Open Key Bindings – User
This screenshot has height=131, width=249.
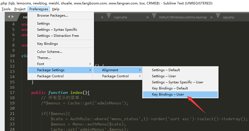coord(180,94)
